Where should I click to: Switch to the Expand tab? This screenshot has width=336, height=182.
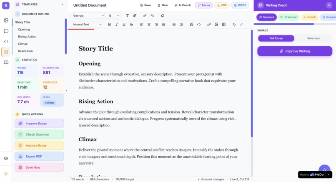coord(328,17)
